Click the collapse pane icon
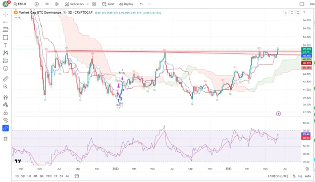 (292, 13)
